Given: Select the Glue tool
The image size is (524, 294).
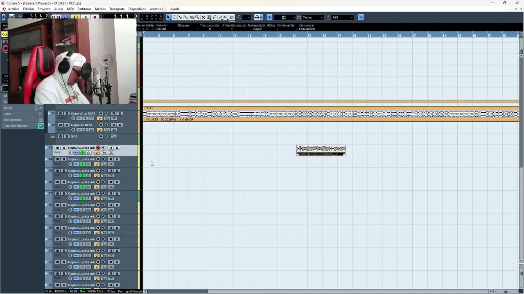Looking at the screenshot, I should coord(186,17).
